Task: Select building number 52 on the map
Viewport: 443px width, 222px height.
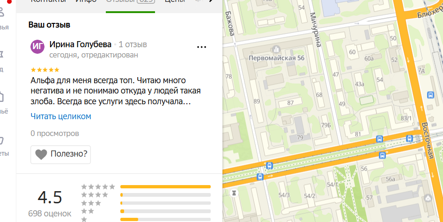Action: (x=394, y=60)
